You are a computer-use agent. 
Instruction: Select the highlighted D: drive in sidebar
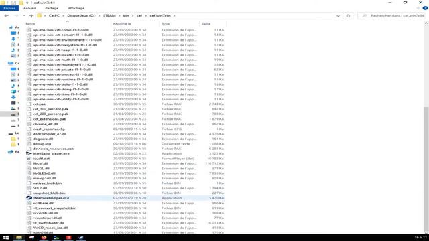pos(13,114)
